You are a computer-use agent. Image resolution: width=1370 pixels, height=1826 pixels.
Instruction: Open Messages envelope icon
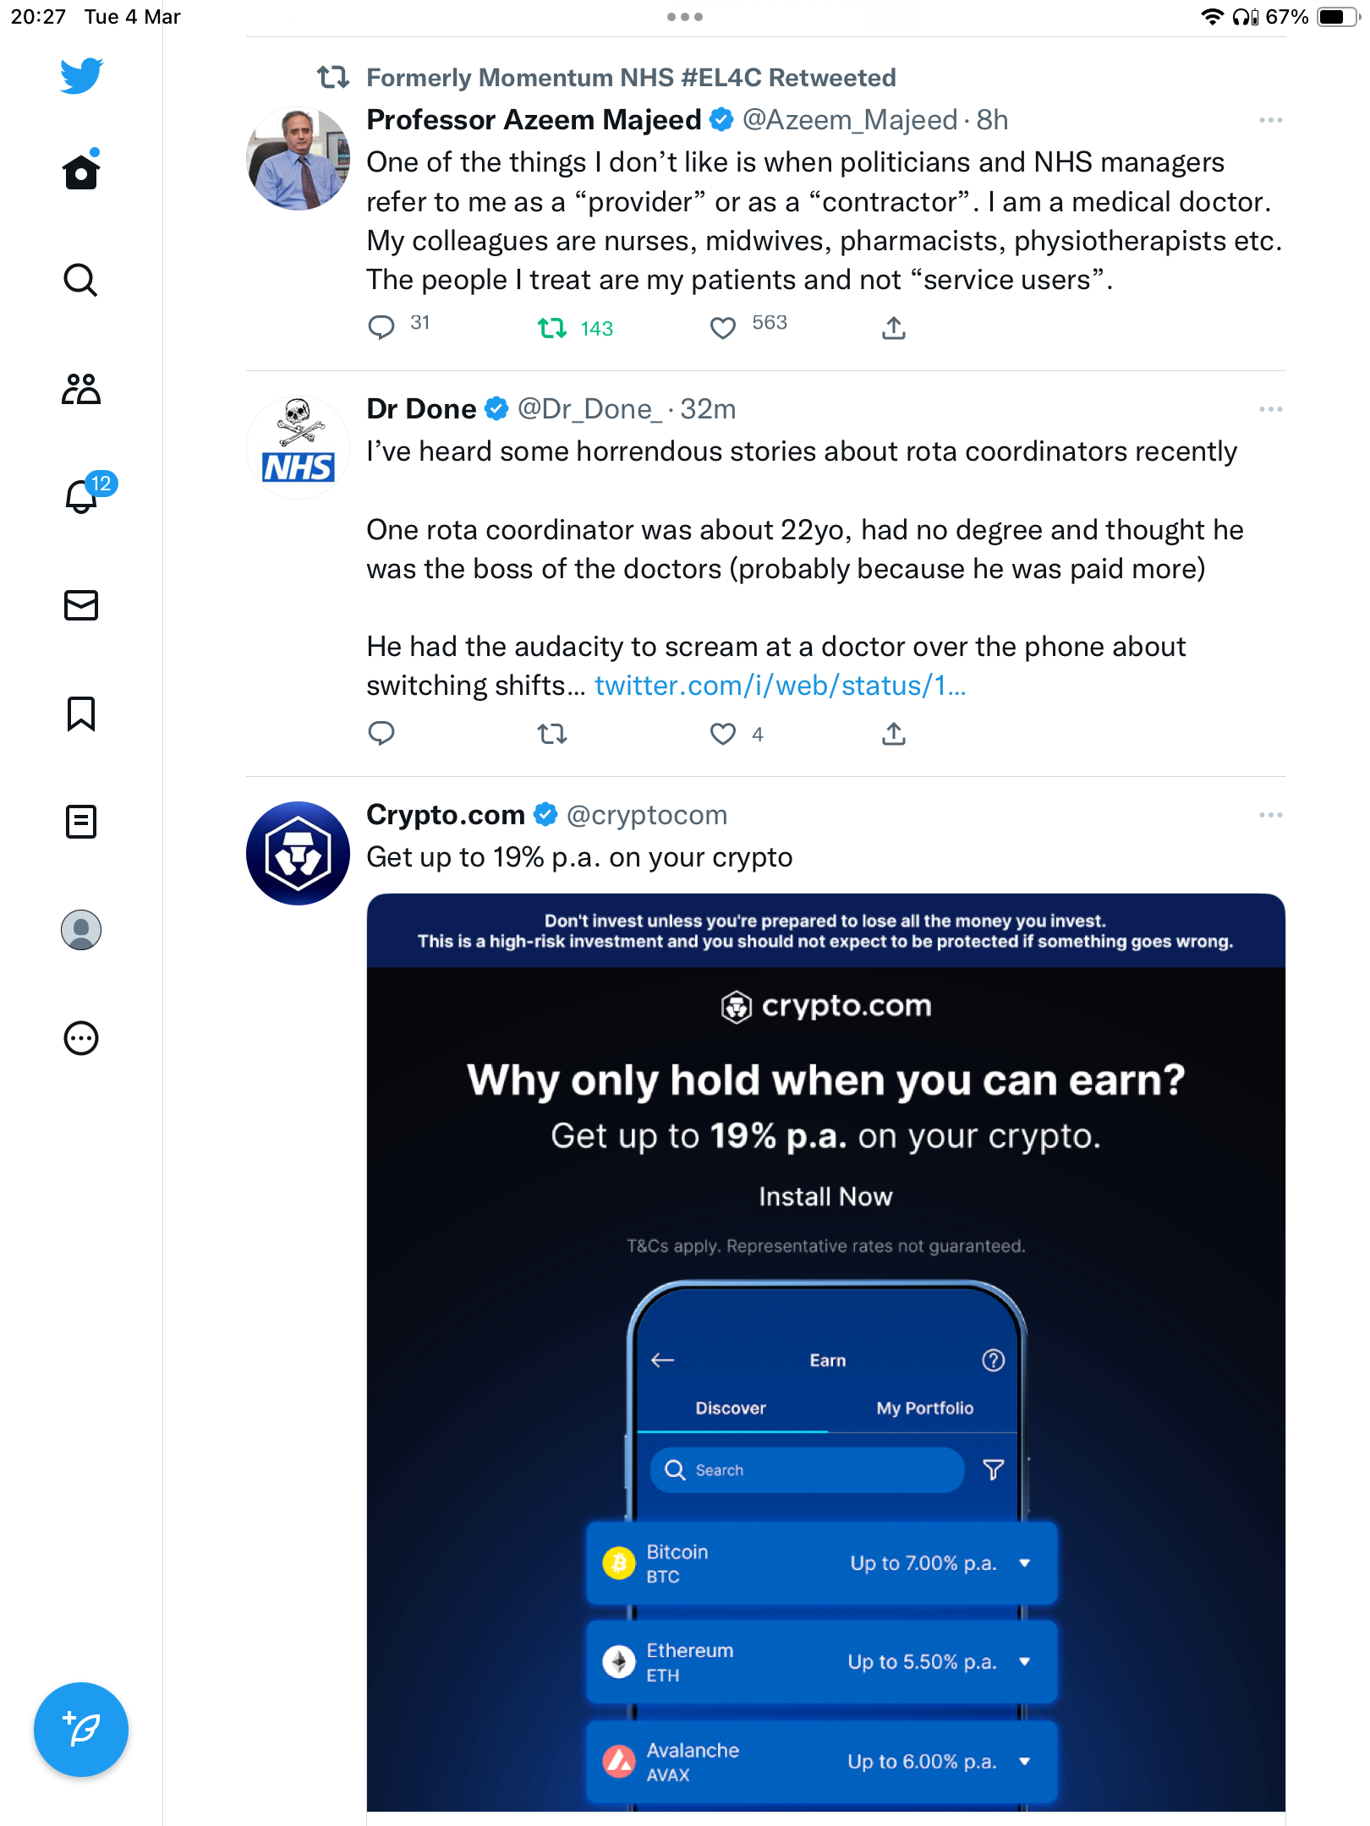81,605
